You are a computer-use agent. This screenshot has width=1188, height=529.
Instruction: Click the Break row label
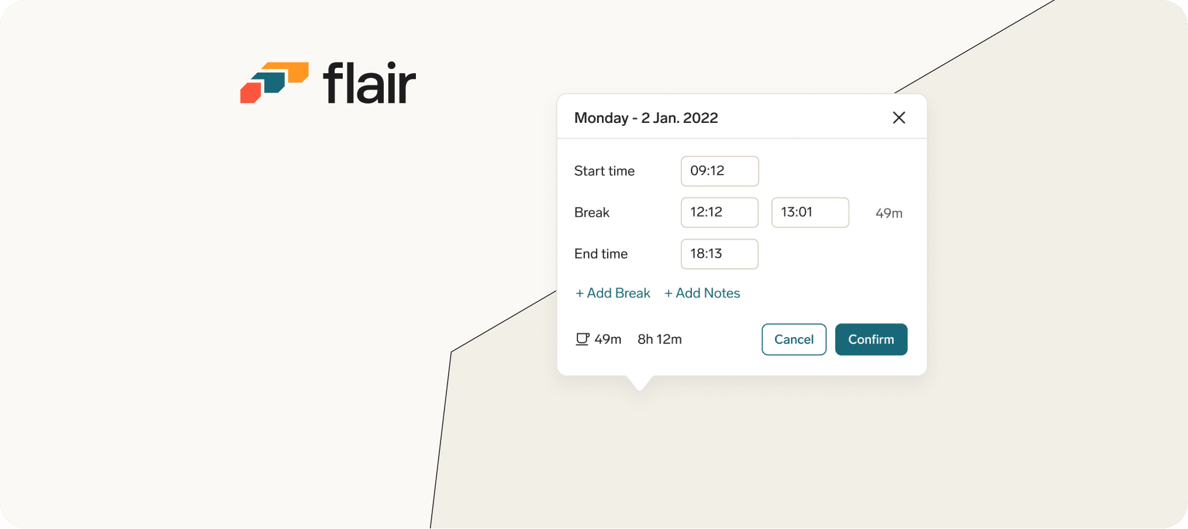pyautogui.click(x=591, y=212)
